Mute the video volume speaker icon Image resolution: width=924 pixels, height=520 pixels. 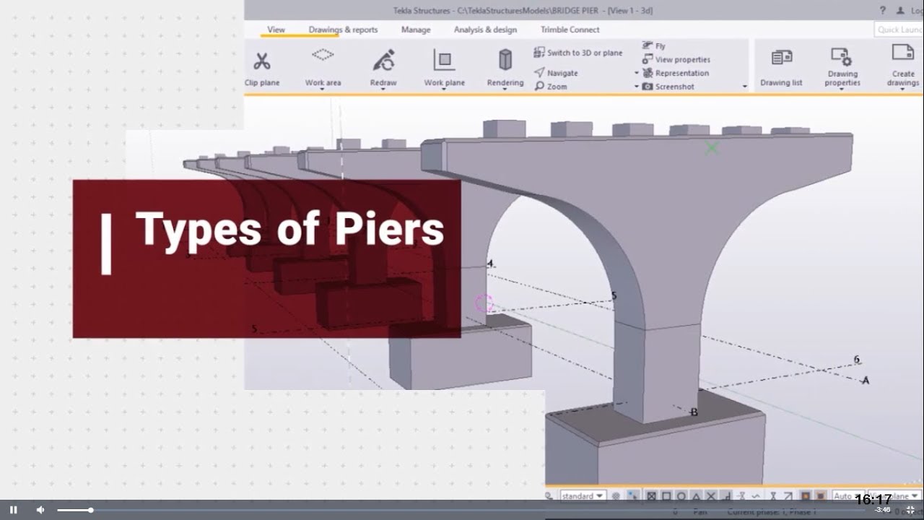tap(40, 510)
